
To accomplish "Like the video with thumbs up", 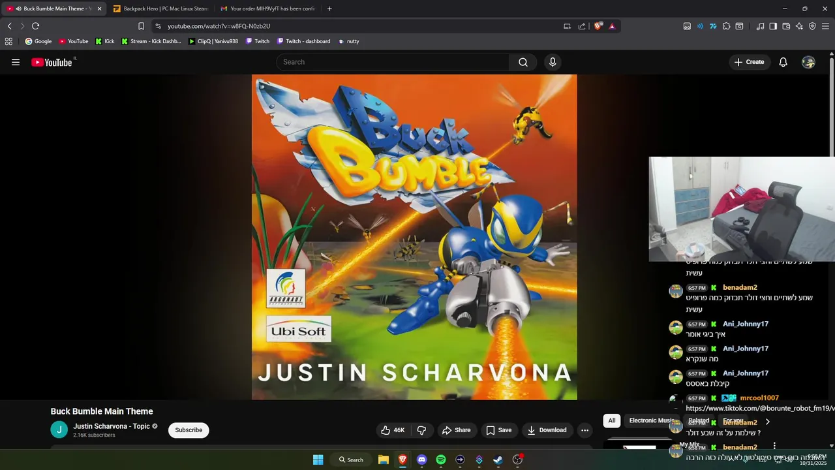I will click(393, 430).
